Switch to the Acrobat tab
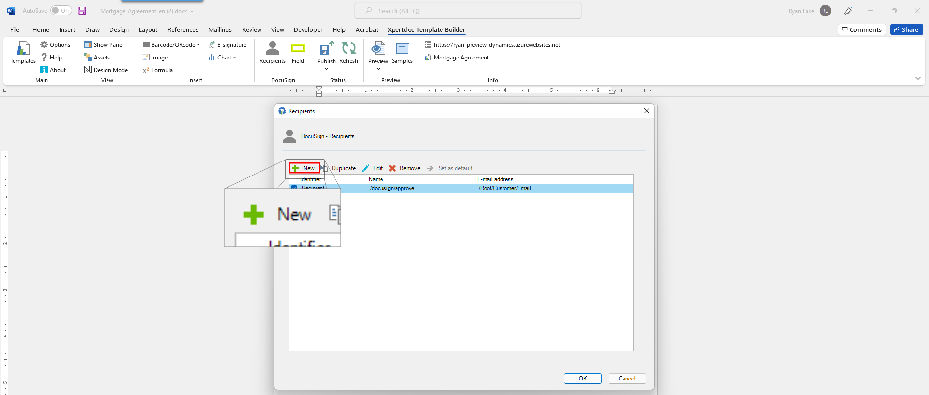929x395 pixels. (x=367, y=29)
